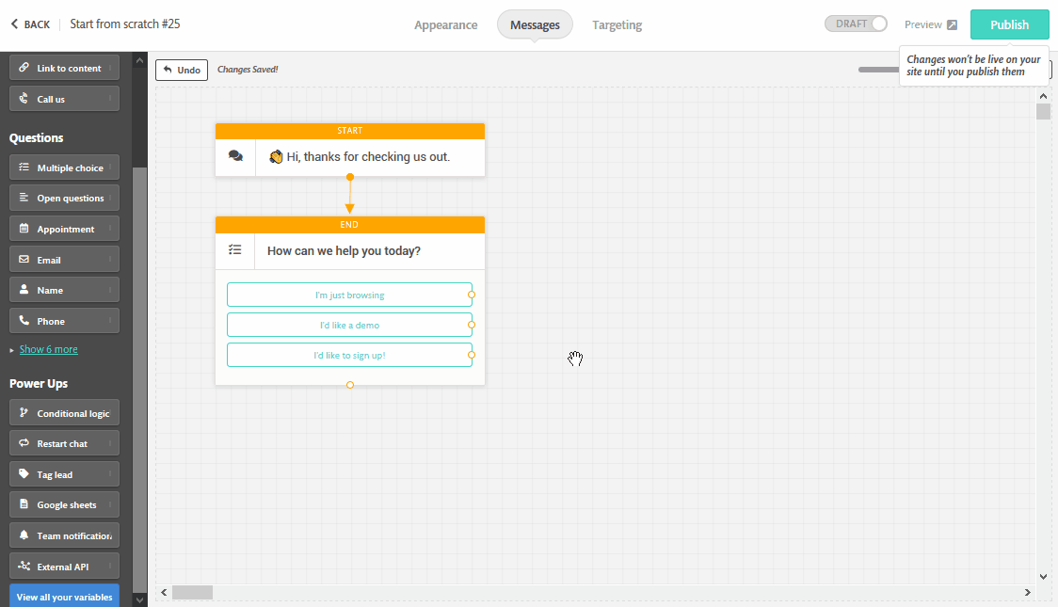The width and height of the screenshot is (1058, 607).
Task: Click the chat bubbles icon in START block
Action: (x=235, y=156)
